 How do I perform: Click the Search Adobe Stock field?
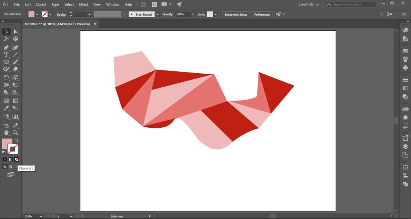coord(351,4)
